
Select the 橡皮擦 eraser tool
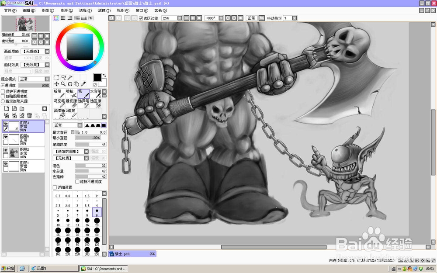click(x=71, y=103)
